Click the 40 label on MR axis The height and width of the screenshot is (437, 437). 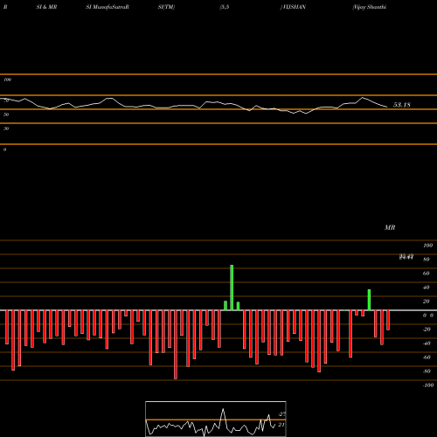point(427,288)
